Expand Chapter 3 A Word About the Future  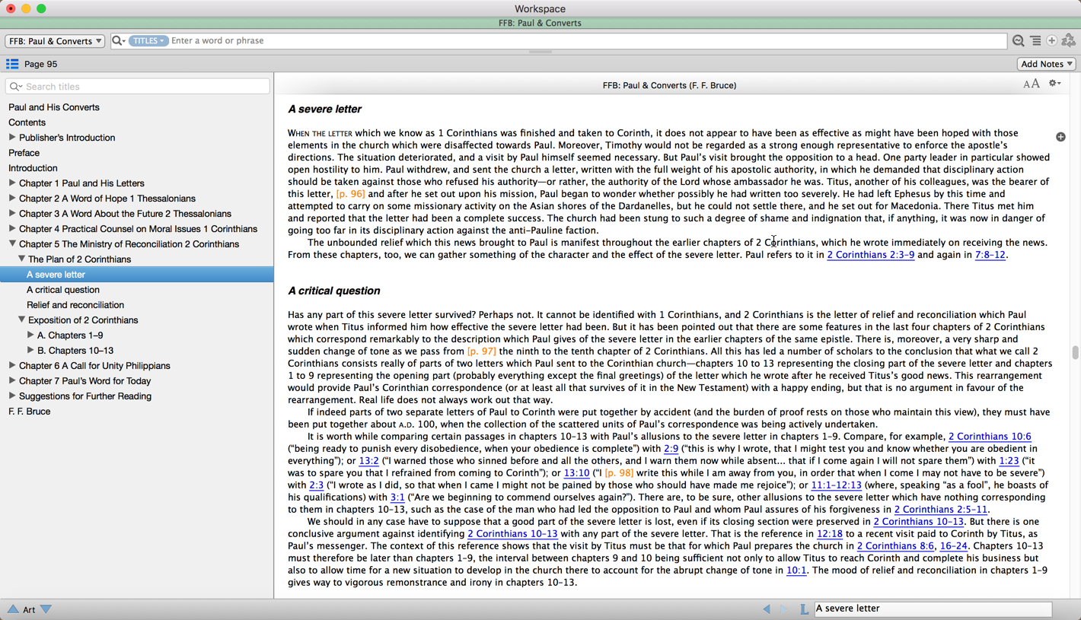click(12, 214)
